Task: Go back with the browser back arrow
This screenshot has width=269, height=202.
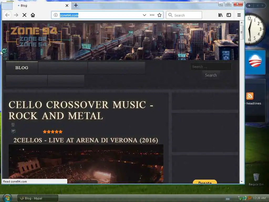Action: [x=7, y=15]
